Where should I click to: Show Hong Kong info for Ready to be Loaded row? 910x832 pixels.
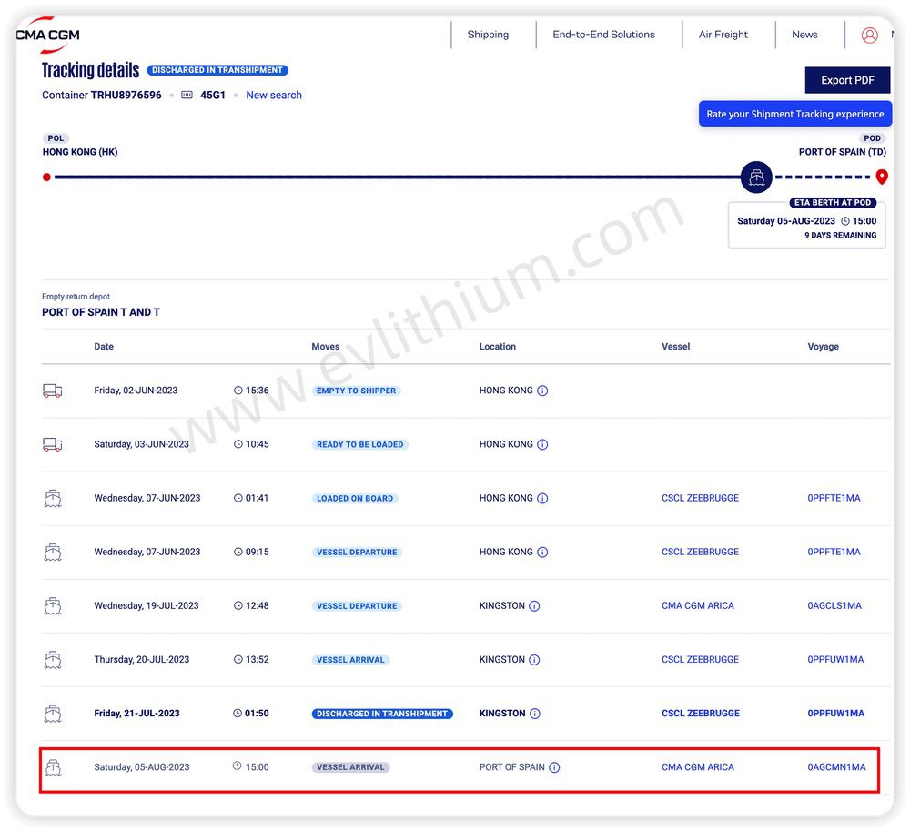(542, 445)
